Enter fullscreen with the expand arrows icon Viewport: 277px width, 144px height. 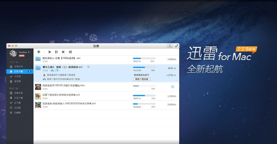click(x=177, y=46)
